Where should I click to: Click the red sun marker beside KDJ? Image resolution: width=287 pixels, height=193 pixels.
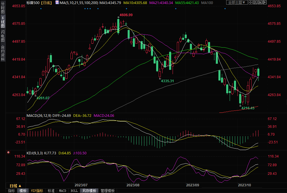(8, 152)
